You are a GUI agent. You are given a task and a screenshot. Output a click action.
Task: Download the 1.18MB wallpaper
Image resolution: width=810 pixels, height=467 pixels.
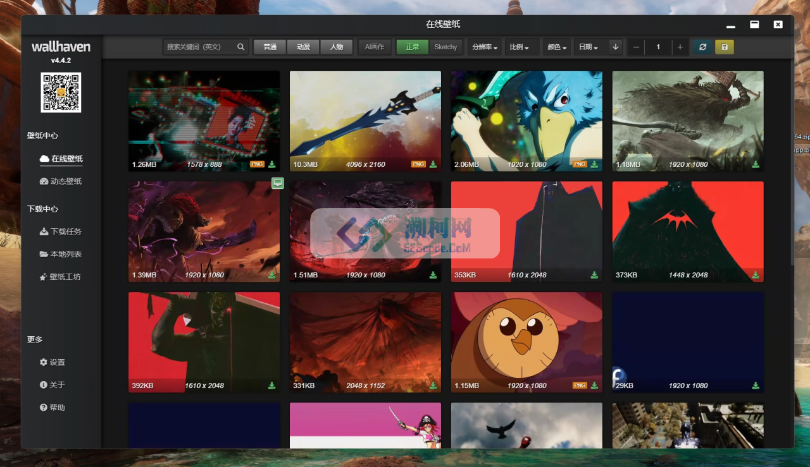pyautogui.click(x=756, y=164)
